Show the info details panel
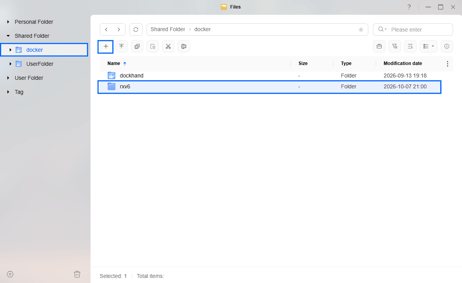 point(447,46)
